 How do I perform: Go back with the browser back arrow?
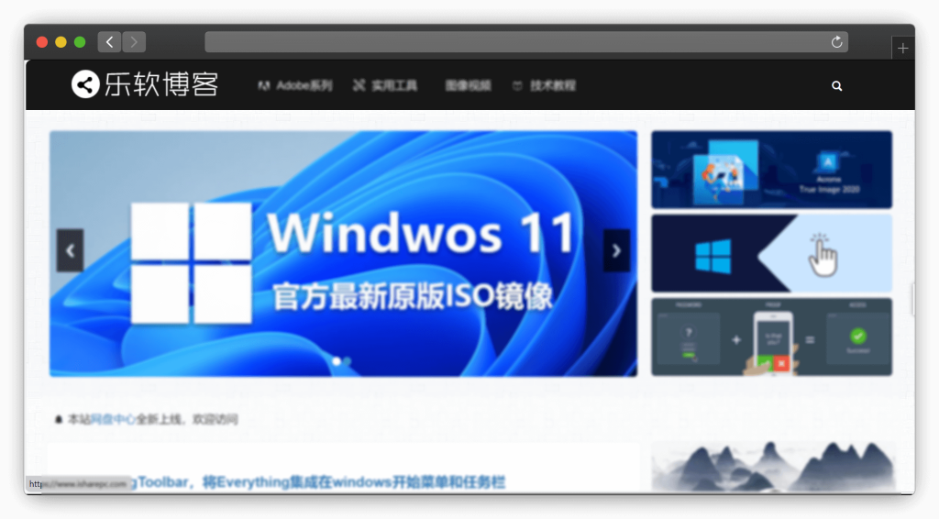click(110, 42)
